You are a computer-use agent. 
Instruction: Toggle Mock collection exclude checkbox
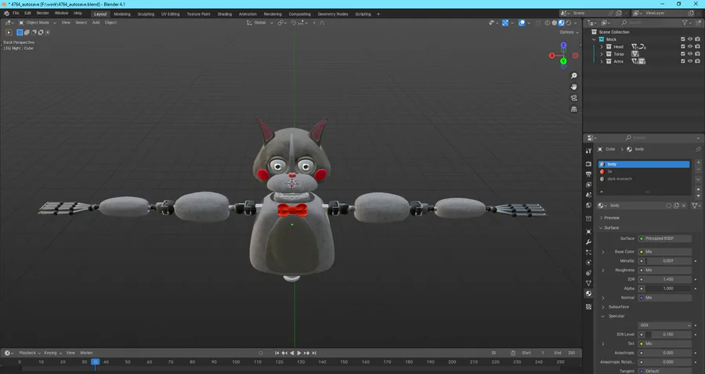pyautogui.click(x=683, y=39)
